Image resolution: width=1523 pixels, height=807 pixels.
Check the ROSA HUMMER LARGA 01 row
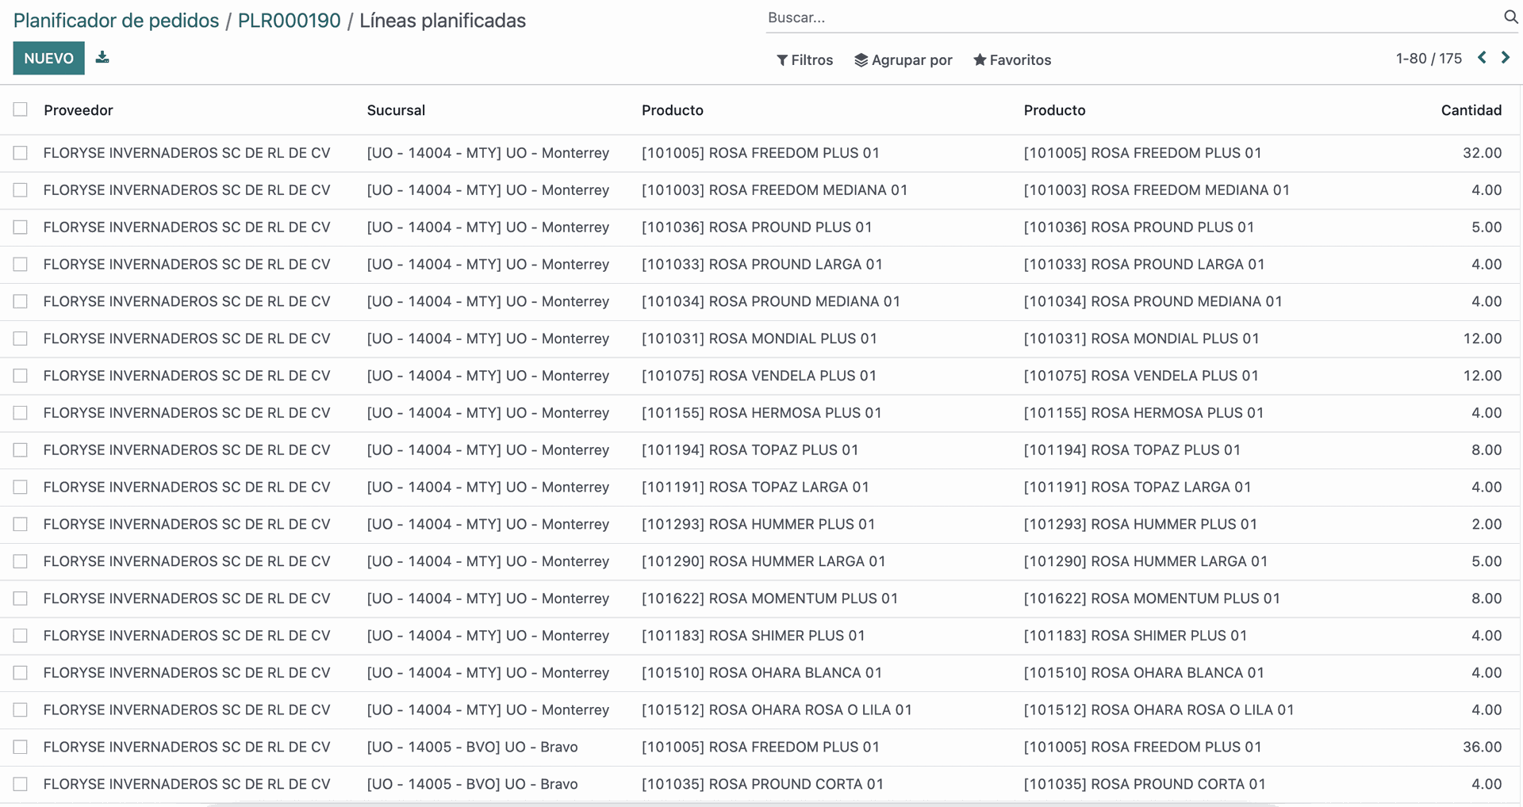tap(21, 561)
